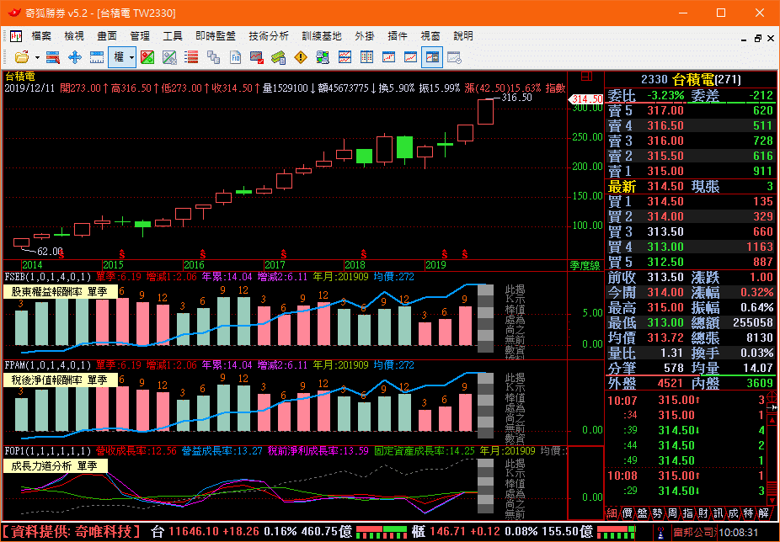This screenshot has height=542, width=780.
Task: Click the multi-column table window icon
Action: coord(366,58)
